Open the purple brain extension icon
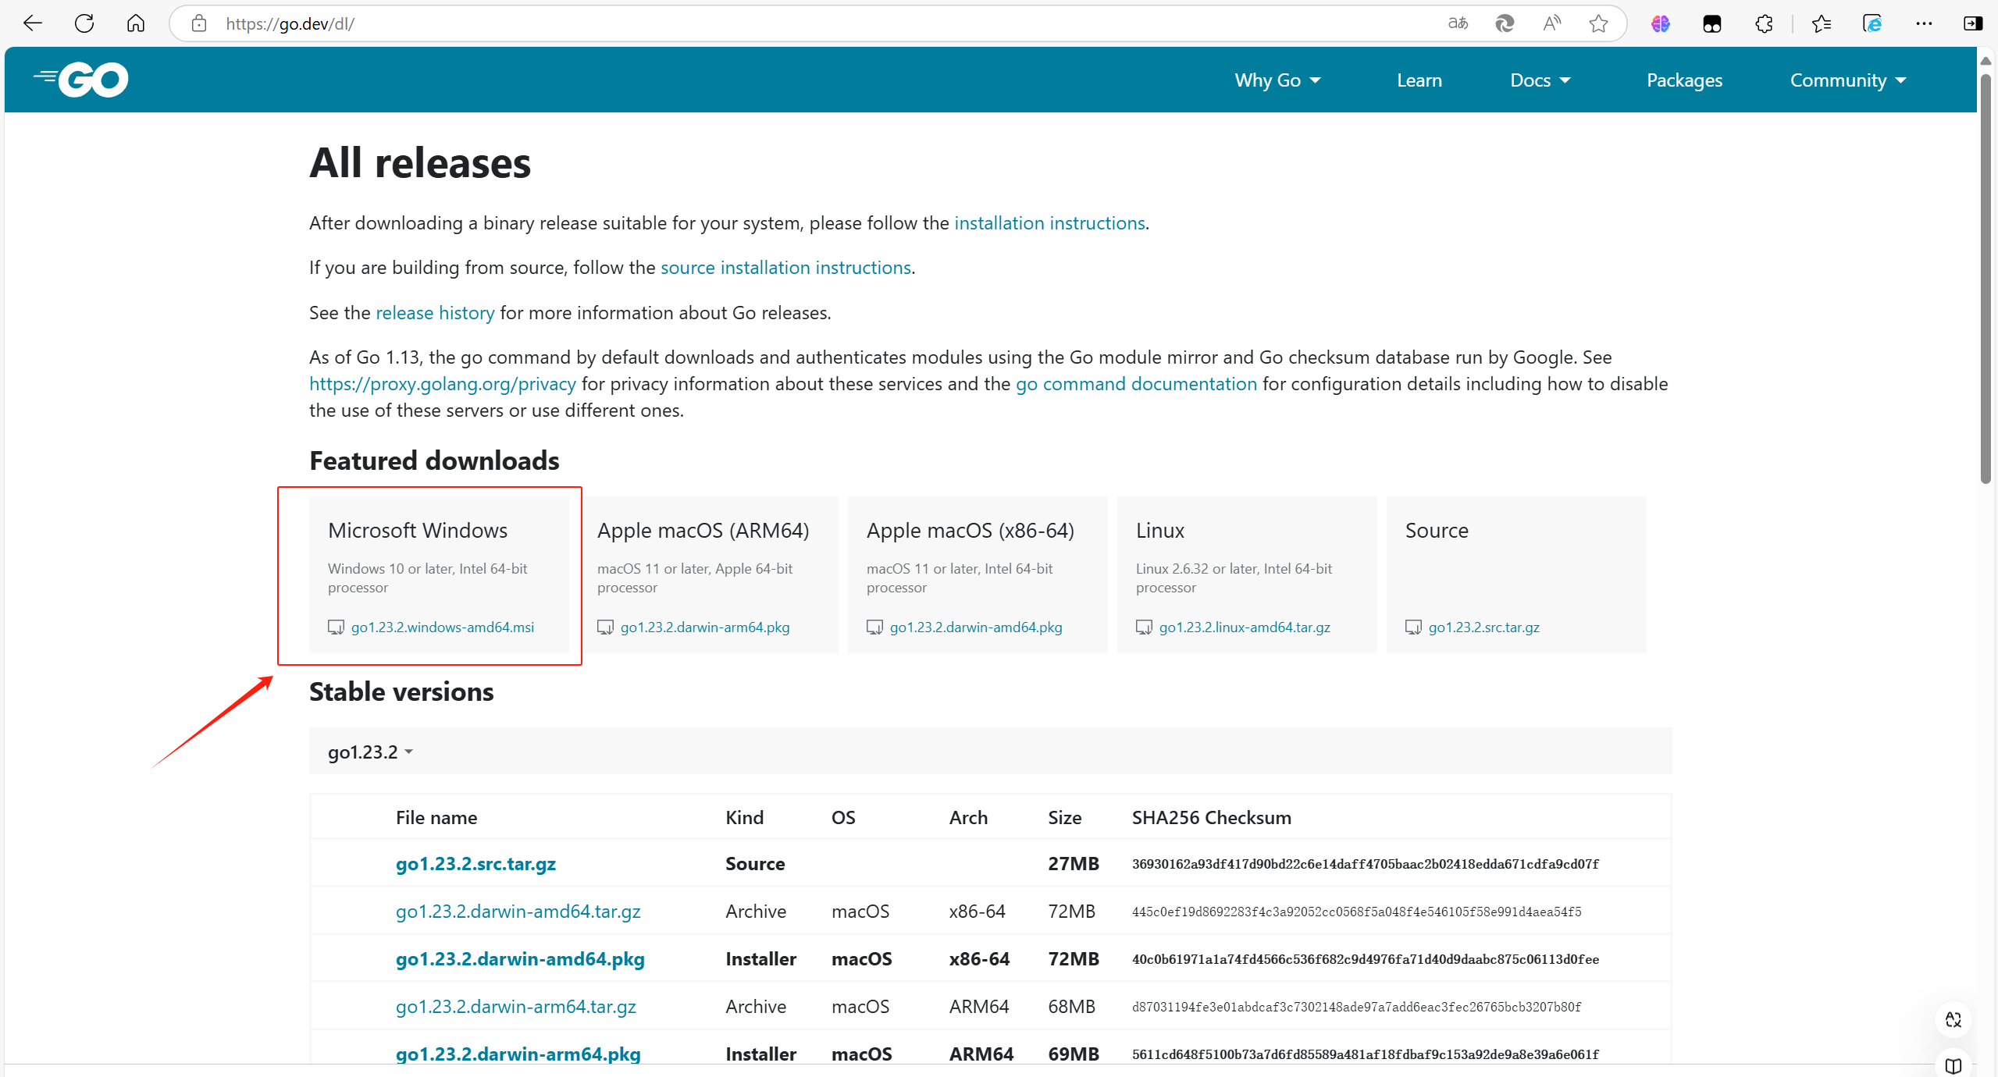Image resolution: width=1998 pixels, height=1077 pixels. coord(1661,23)
